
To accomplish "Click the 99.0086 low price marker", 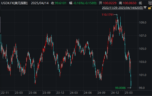I will [120, 88].
